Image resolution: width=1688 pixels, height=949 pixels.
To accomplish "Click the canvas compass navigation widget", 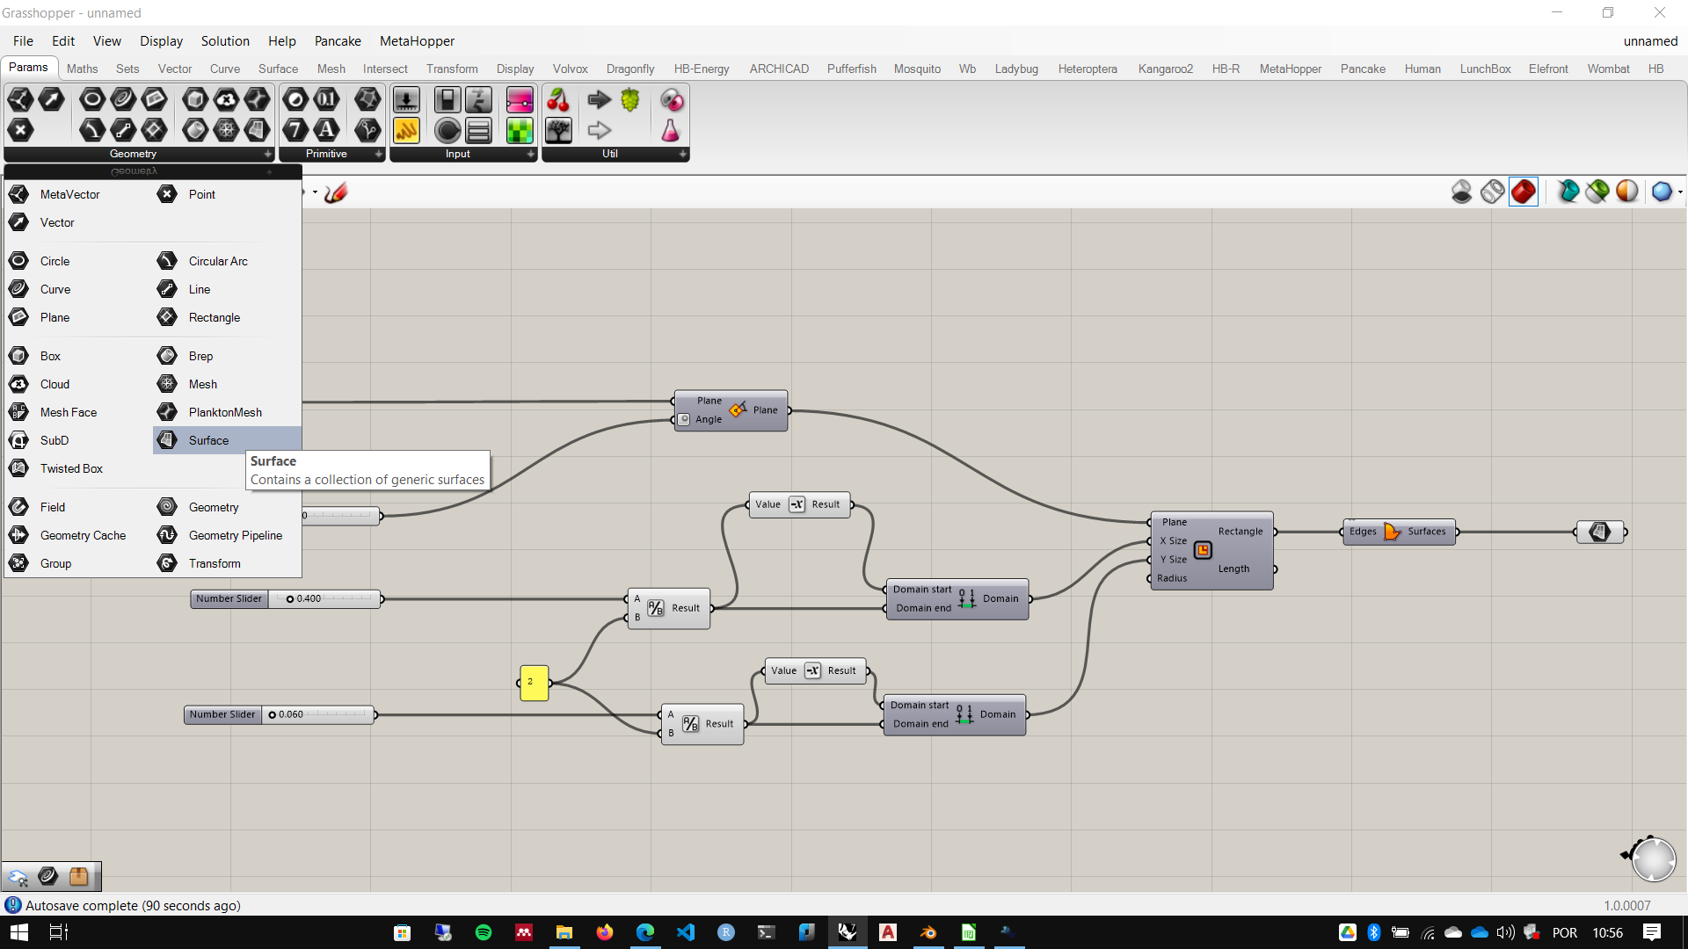I will (1653, 858).
